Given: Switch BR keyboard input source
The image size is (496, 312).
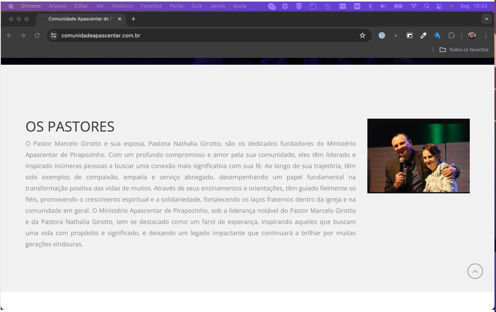Looking at the screenshot, I should 357,6.
